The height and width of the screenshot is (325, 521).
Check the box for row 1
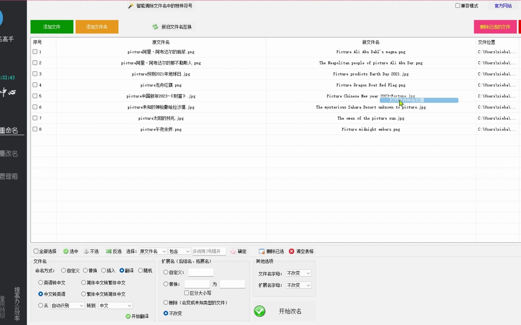(x=35, y=52)
